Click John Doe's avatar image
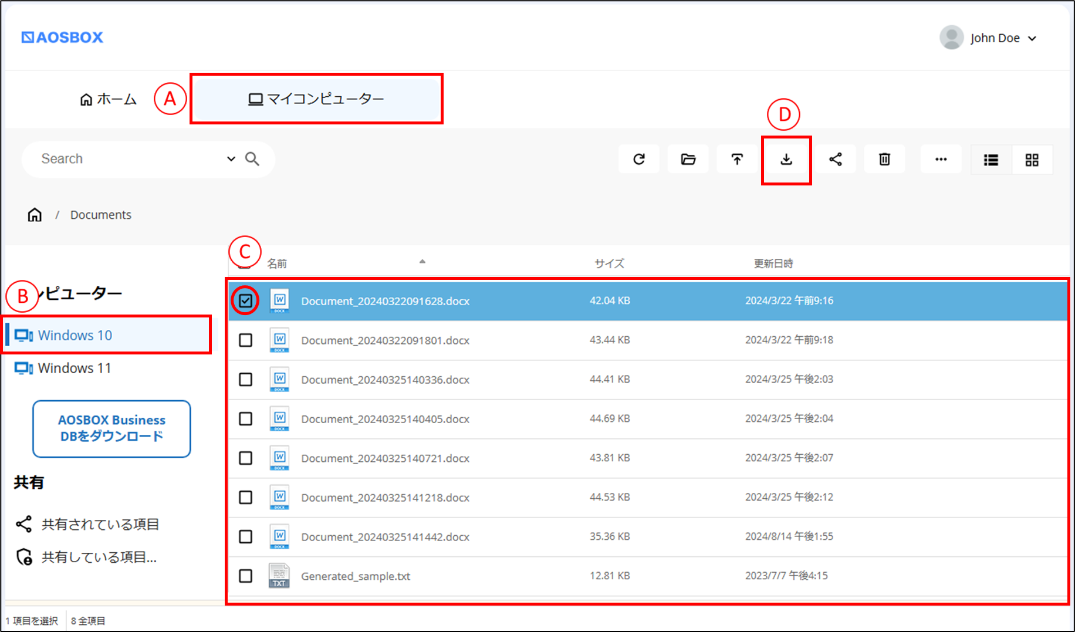The height and width of the screenshot is (632, 1075). pyautogui.click(x=951, y=38)
